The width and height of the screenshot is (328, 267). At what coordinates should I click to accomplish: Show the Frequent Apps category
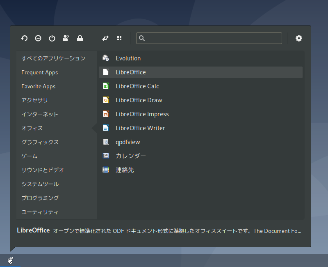pyautogui.click(x=39, y=73)
